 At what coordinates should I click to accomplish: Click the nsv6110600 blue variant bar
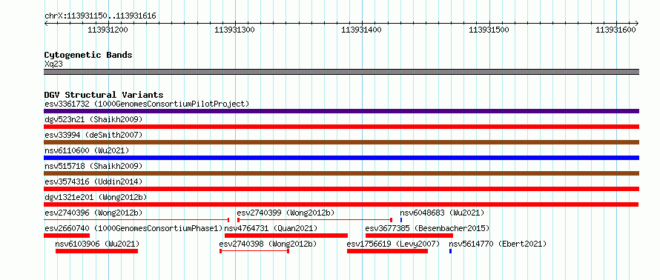(341, 158)
